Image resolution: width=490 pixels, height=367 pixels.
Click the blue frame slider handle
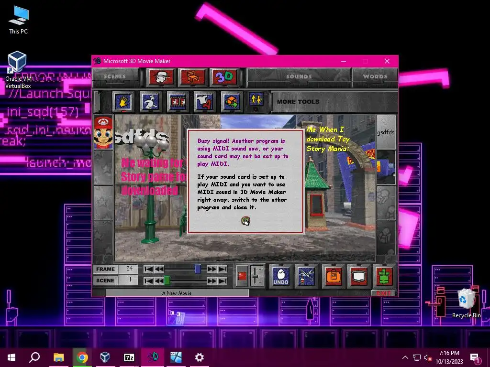[198, 269]
